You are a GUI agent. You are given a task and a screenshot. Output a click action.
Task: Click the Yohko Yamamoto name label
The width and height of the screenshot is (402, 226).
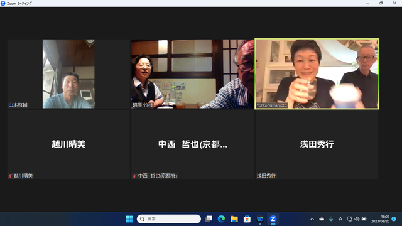click(x=271, y=105)
